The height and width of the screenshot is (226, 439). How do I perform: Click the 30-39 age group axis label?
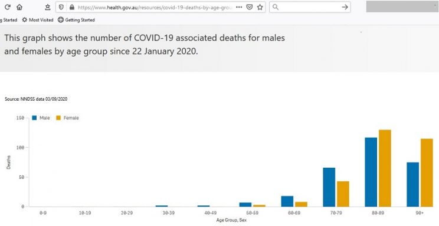tap(168, 213)
